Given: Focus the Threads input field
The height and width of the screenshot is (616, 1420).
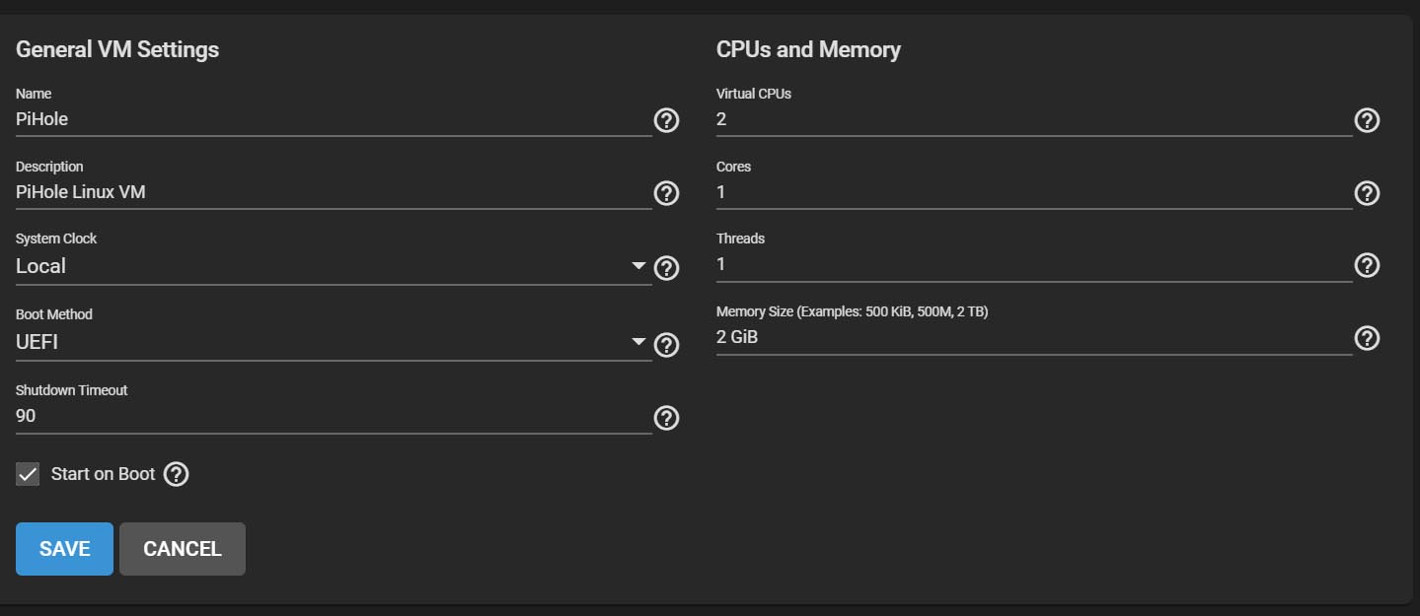Looking at the screenshot, I should (1034, 264).
